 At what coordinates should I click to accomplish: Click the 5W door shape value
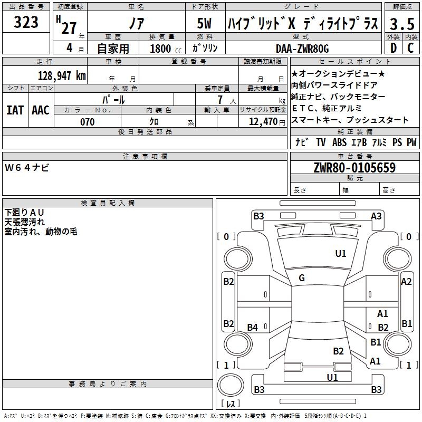click(204, 23)
